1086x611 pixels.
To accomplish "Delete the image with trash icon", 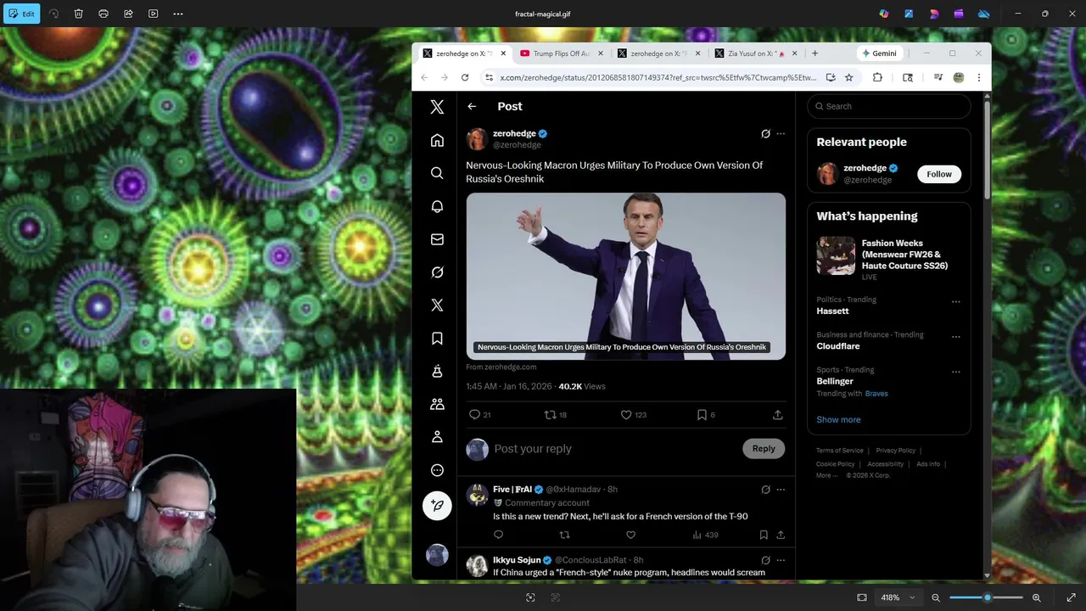I will 78,14.
